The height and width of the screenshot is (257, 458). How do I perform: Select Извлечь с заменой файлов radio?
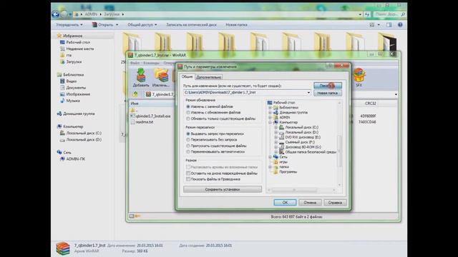(x=188, y=106)
